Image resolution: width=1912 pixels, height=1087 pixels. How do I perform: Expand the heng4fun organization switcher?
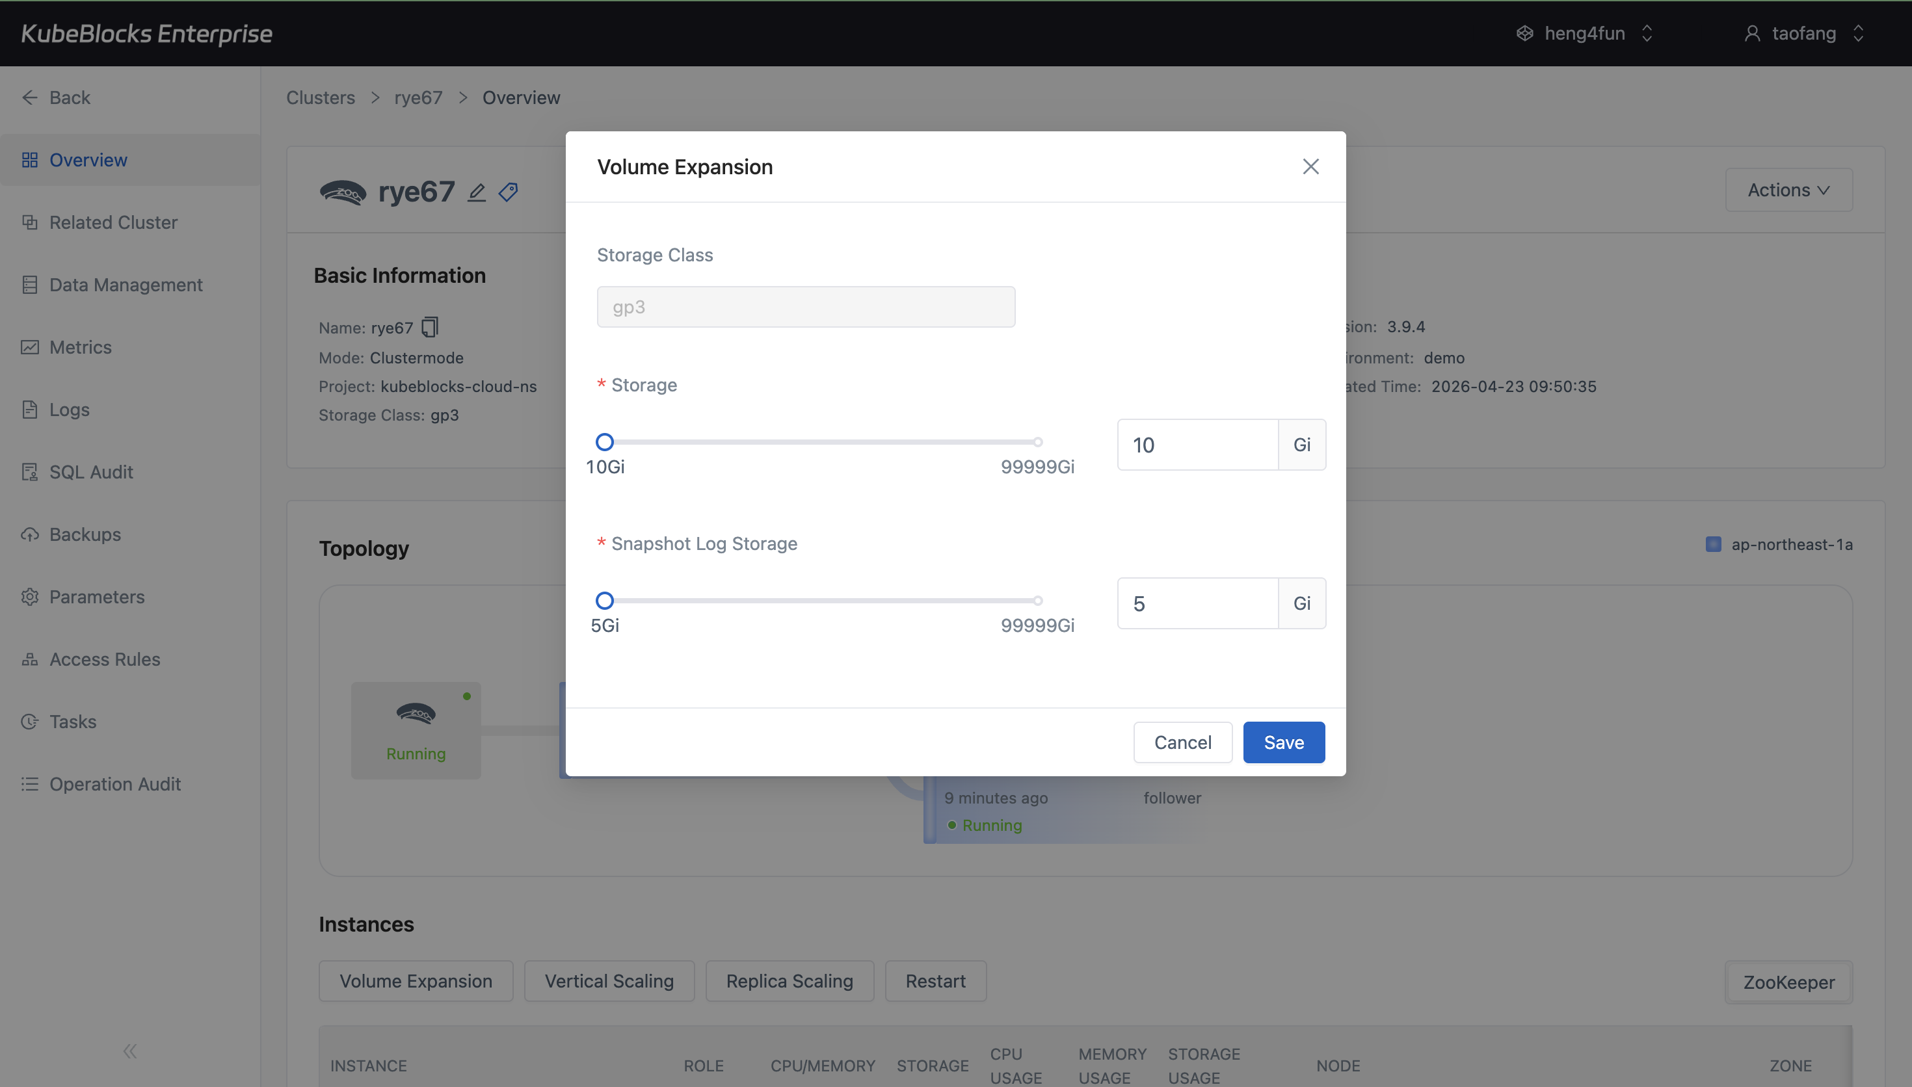pos(1584,34)
